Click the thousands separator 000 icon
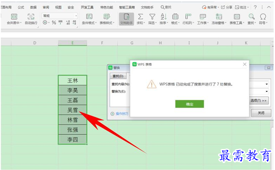The image size is (275, 170). 60,22
